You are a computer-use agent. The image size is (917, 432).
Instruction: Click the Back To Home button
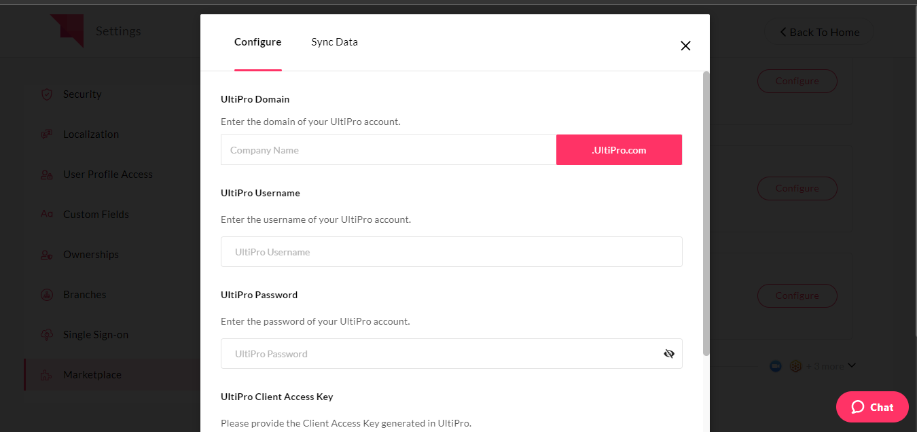point(819,32)
